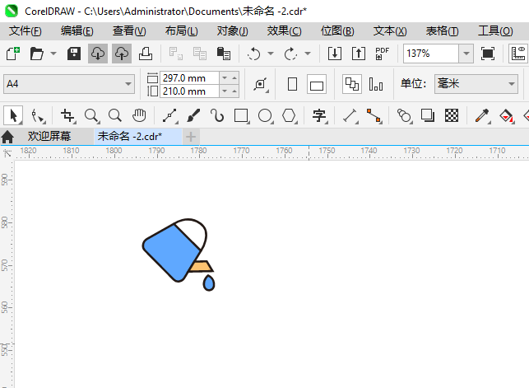Image resolution: width=529 pixels, height=388 pixels.
Task: Expand the A4 page size dropdown
Action: tap(69, 84)
